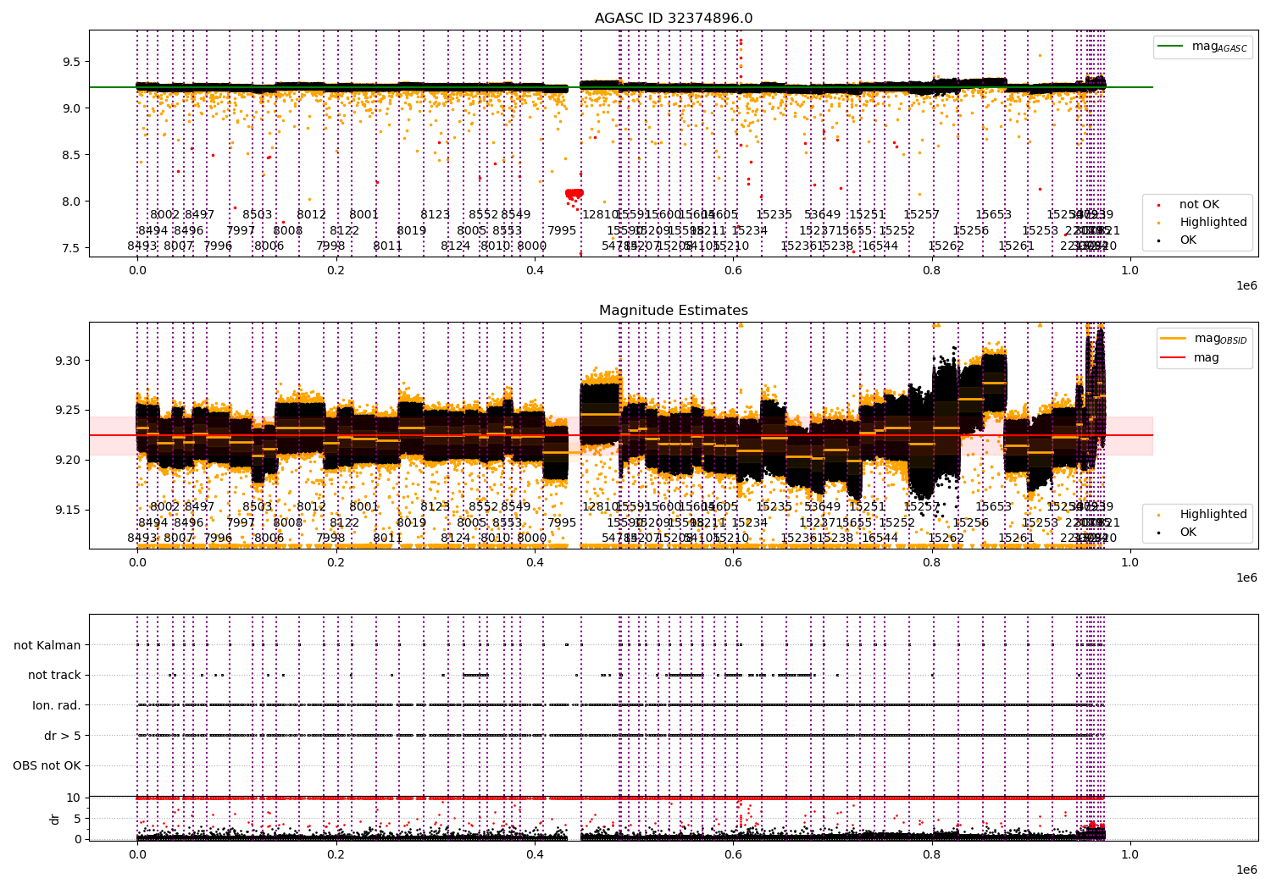The width and height of the screenshot is (1271, 889).
Task: Click obsid label 8493 in the top plot
Action: click(142, 246)
